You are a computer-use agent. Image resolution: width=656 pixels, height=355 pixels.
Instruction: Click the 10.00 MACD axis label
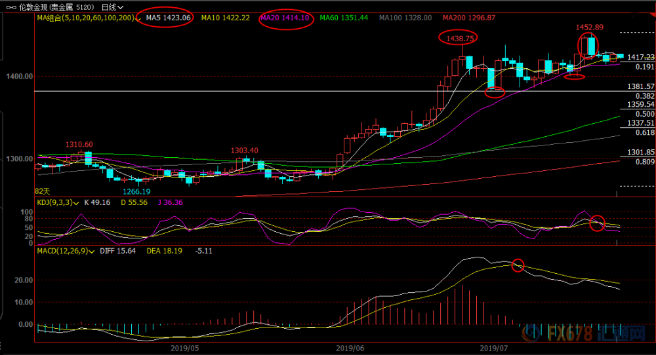click(x=24, y=303)
